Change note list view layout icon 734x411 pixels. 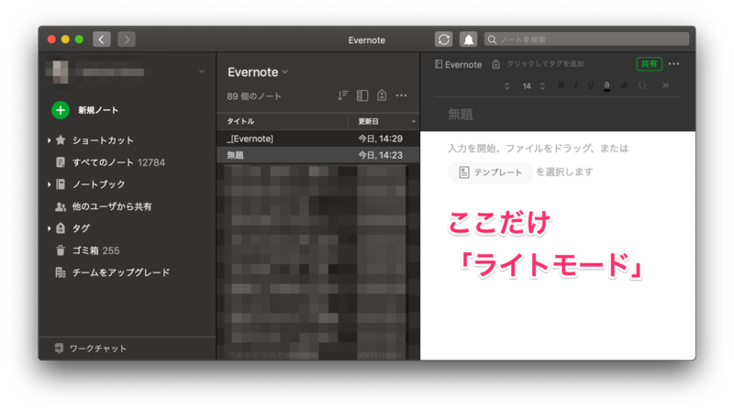coord(361,95)
